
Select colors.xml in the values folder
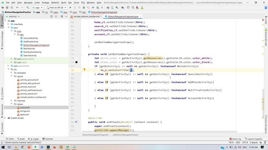pyautogui.click(x=25, y=107)
